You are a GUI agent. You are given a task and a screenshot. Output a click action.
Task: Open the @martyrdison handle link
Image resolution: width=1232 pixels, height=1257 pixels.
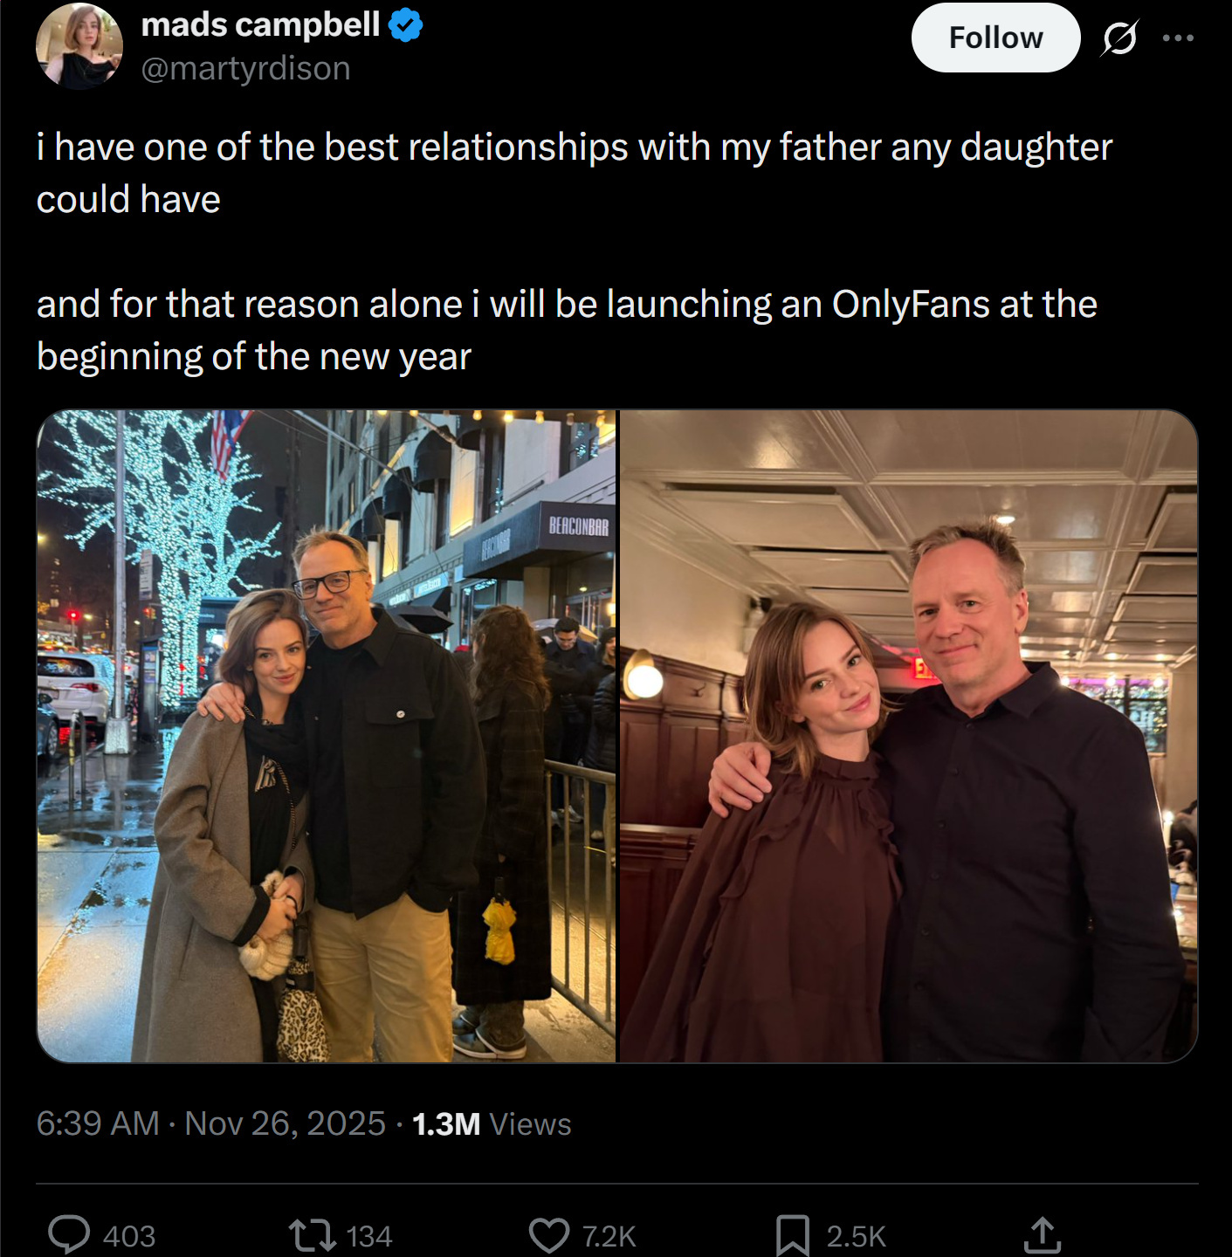[245, 68]
